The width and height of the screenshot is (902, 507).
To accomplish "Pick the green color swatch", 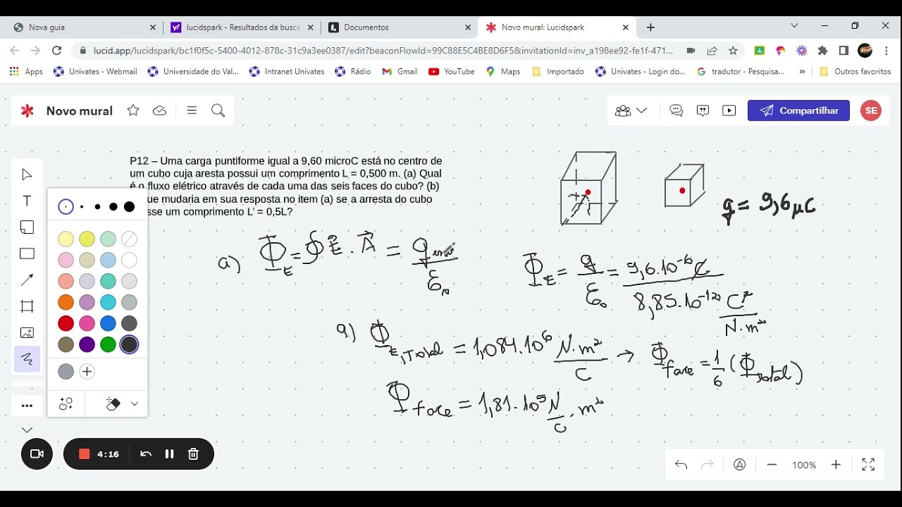I will point(108,344).
